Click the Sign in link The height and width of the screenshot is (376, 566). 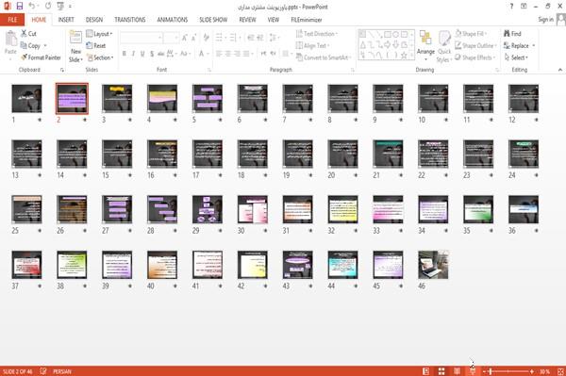pos(545,20)
